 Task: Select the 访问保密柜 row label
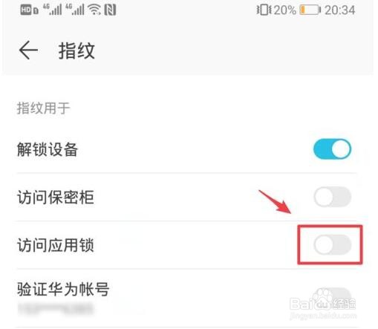tap(56, 198)
